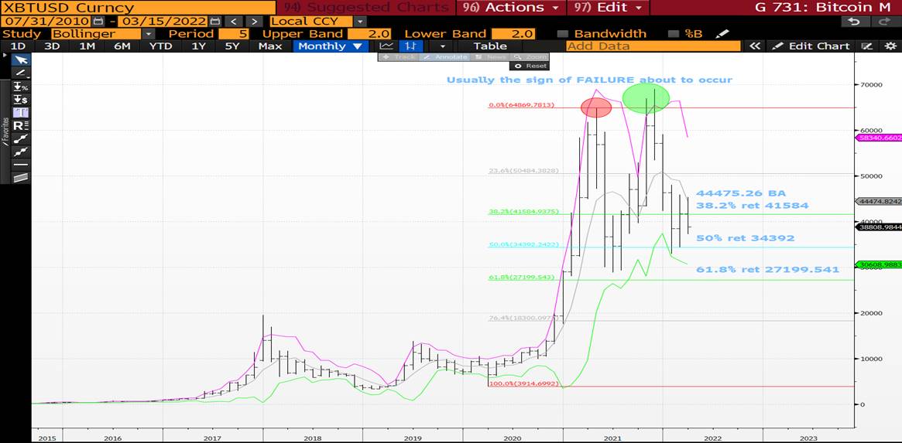Image resolution: width=902 pixels, height=443 pixels.
Task: Click the undo arrow button
Action: coord(855,21)
